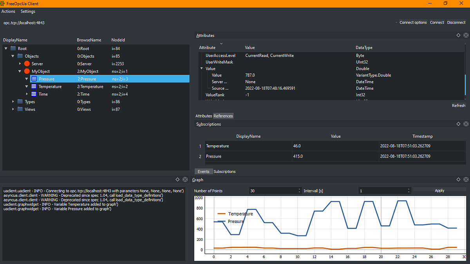This screenshot has height=264, width=470.
Task: Float the Attributes panel with diamond icon
Action: pos(458,35)
